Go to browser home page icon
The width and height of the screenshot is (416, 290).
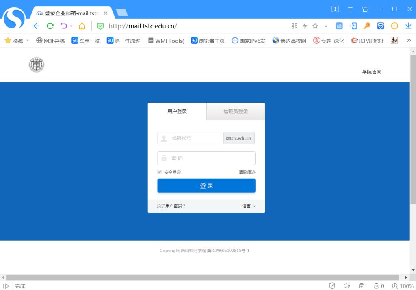(x=82, y=26)
